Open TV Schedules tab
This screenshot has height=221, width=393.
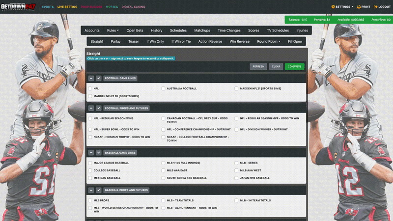[x=278, y=30]
